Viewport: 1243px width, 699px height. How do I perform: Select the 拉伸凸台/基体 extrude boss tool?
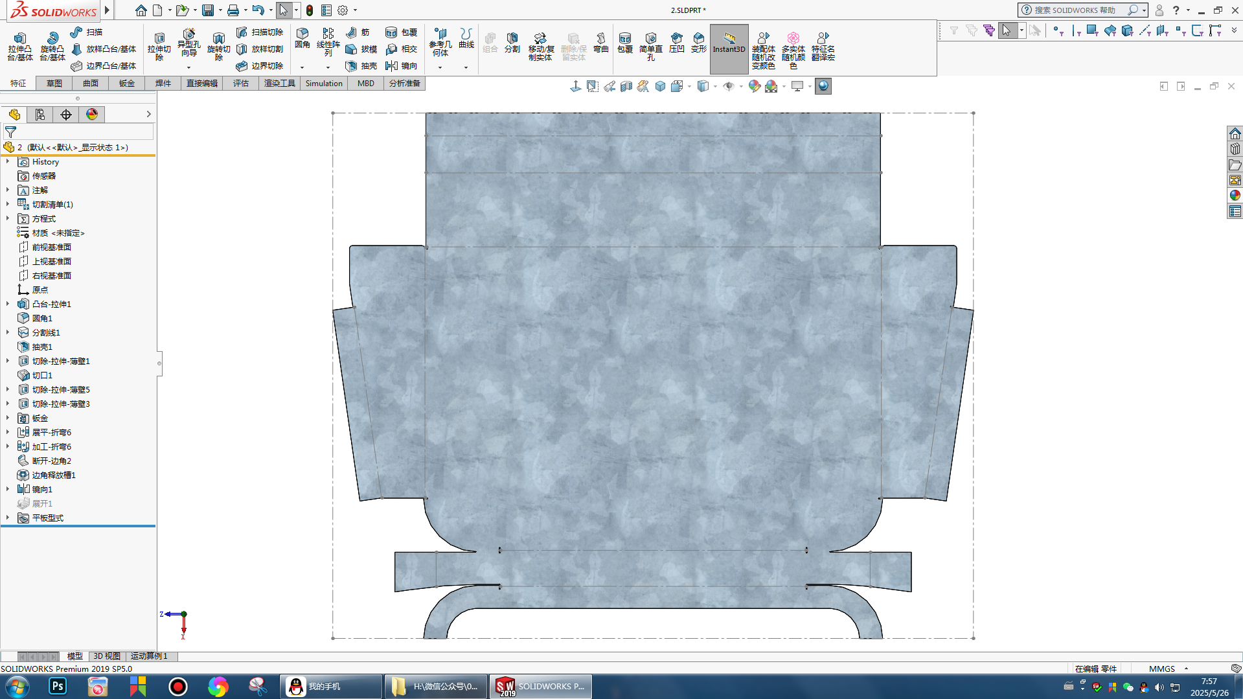(x=19, y=47)
